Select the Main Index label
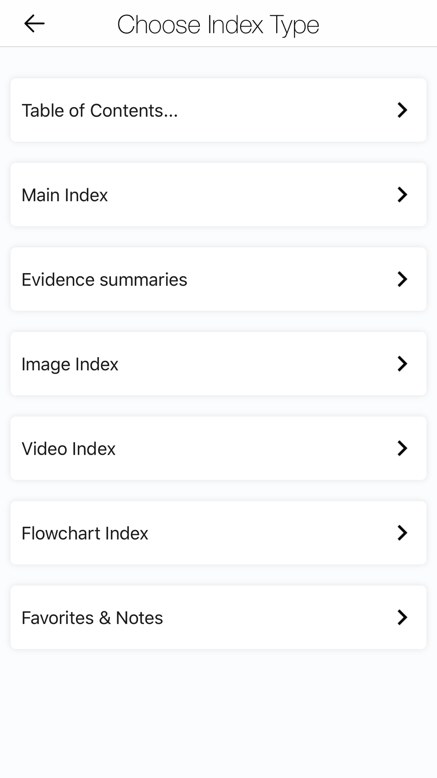 point(65,195)
